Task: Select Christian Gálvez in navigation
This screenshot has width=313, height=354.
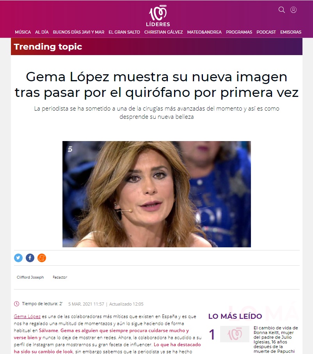Action: [164, 32]
